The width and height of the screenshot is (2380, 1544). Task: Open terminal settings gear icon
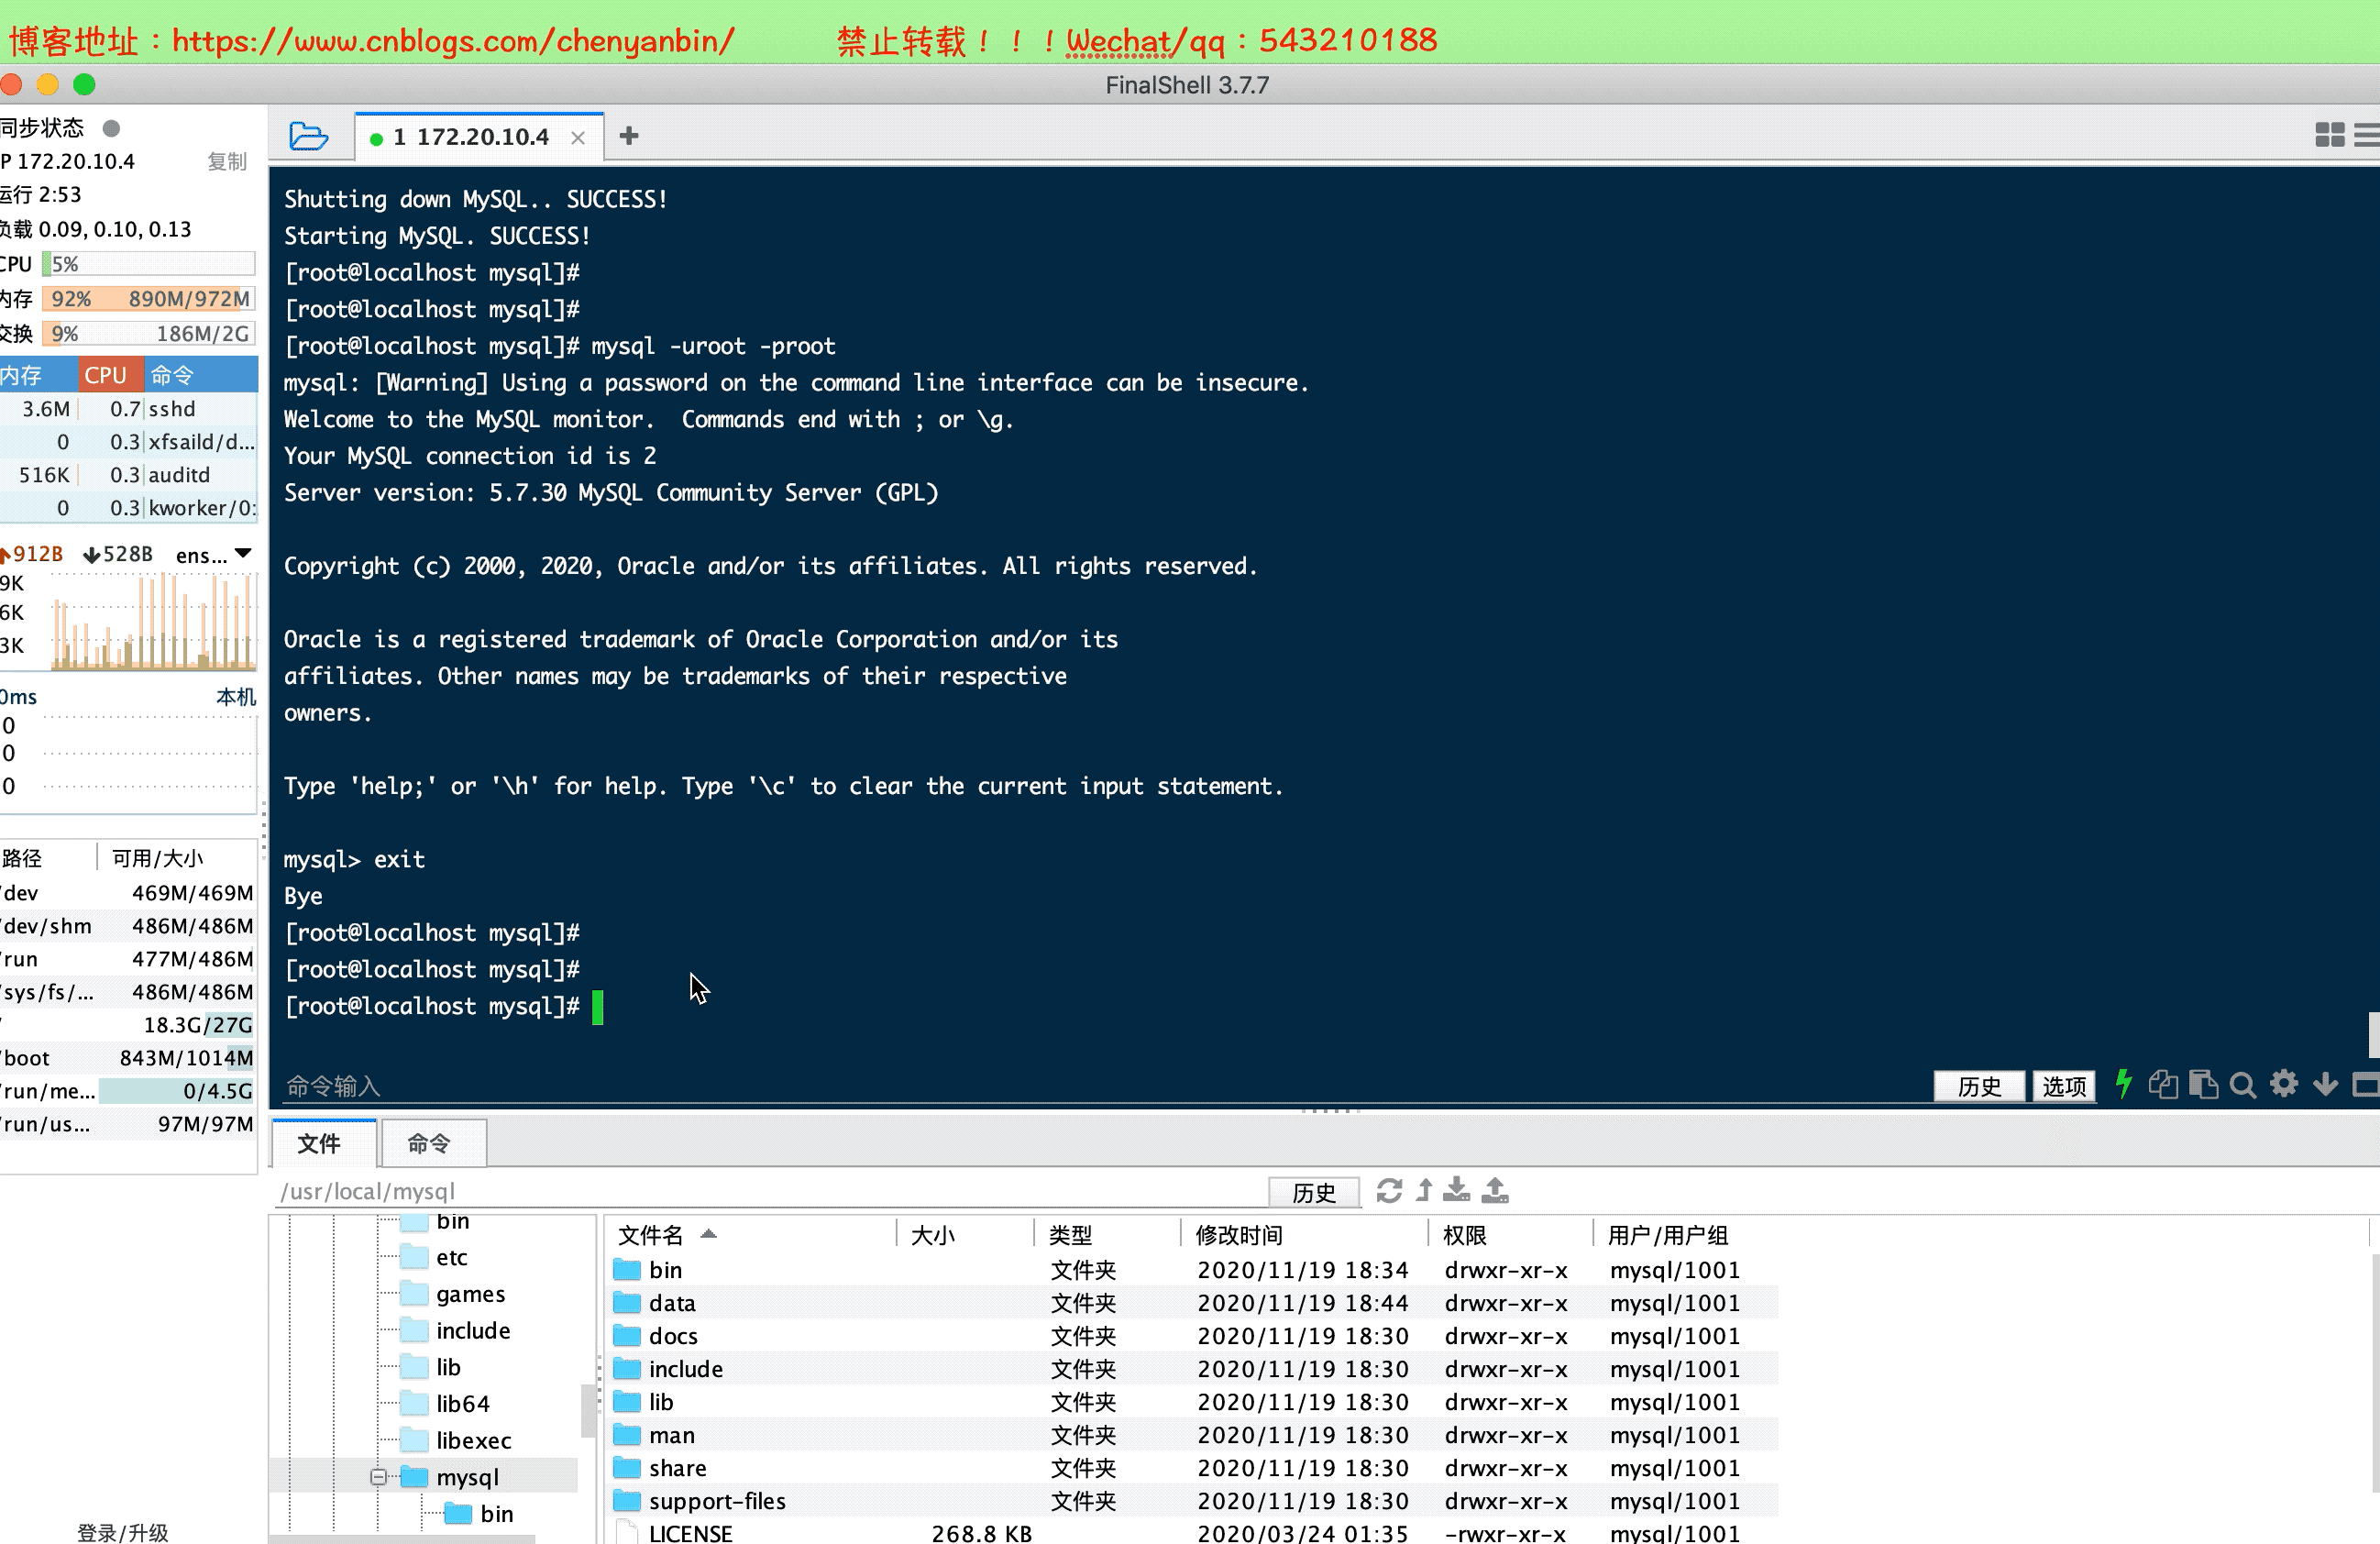coord(2284,1084)
